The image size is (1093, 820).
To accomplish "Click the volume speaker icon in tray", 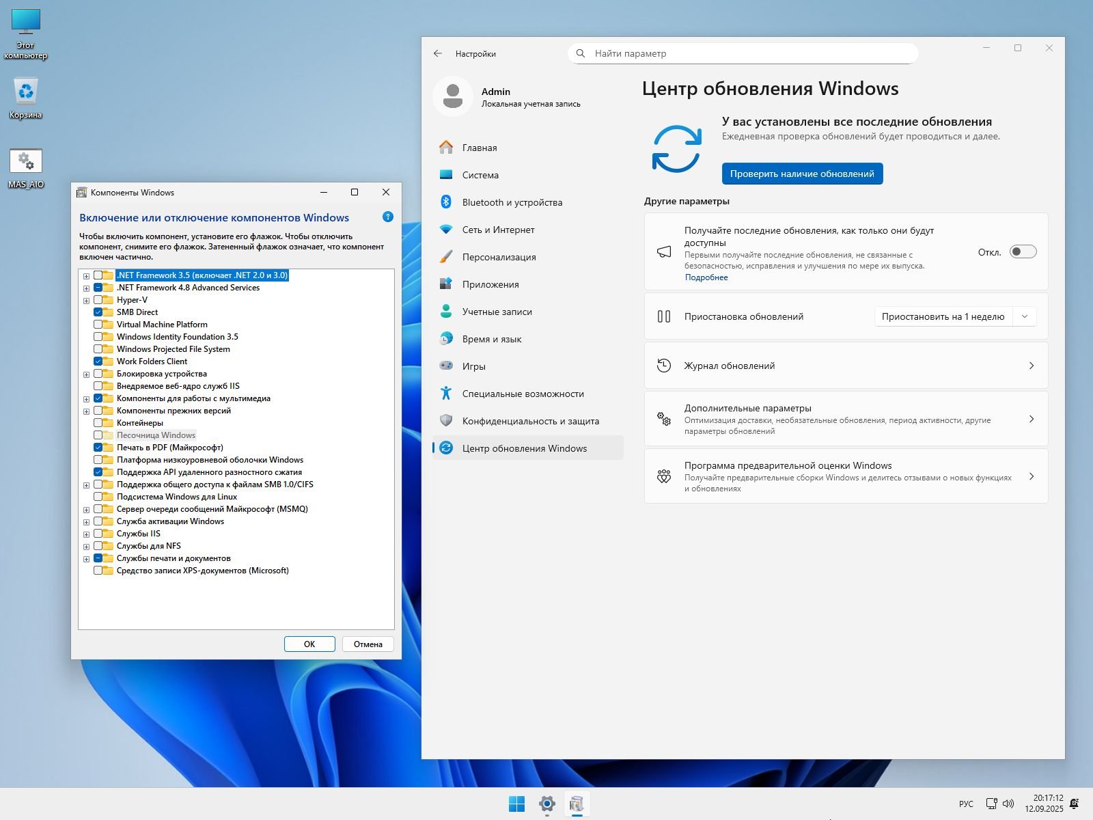I will point(1008,804).
